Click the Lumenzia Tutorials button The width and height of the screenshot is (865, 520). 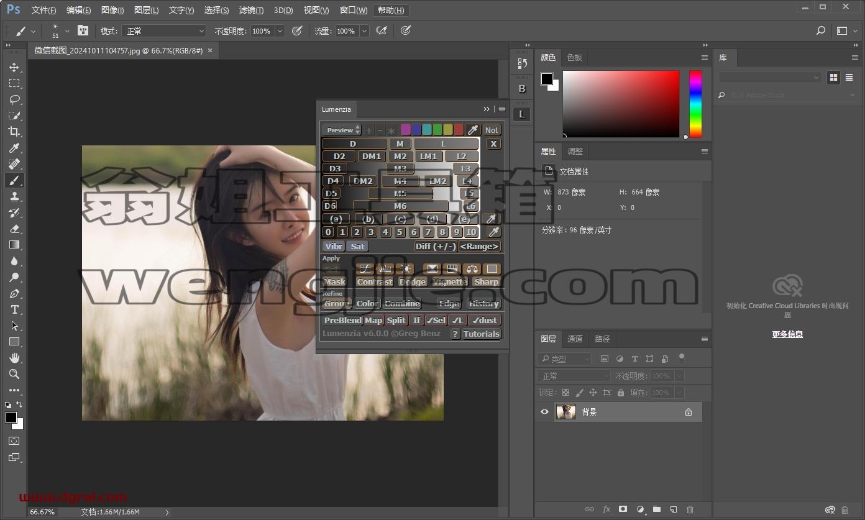[x=481, y=334]
